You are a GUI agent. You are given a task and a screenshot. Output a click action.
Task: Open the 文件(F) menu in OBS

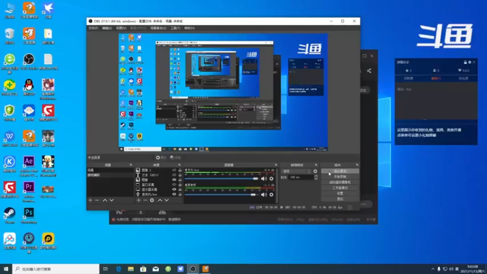(x=93, y=28)
